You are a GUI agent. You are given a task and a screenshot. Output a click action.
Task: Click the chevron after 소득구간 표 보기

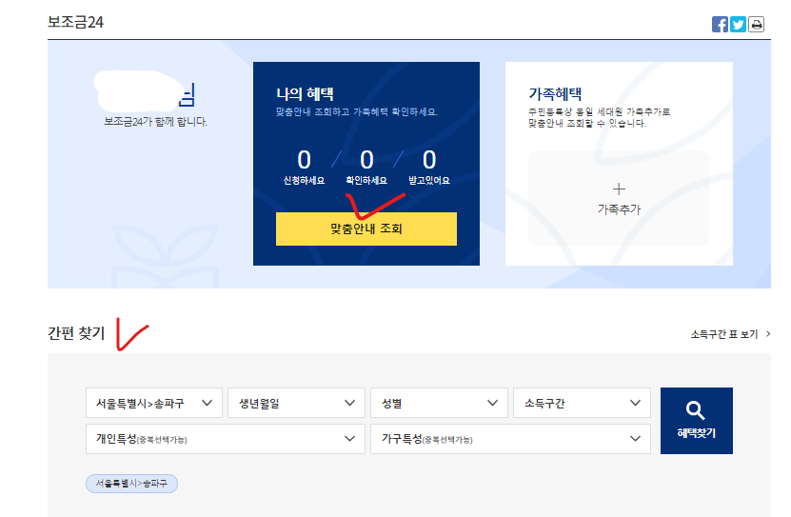point(768,333)
